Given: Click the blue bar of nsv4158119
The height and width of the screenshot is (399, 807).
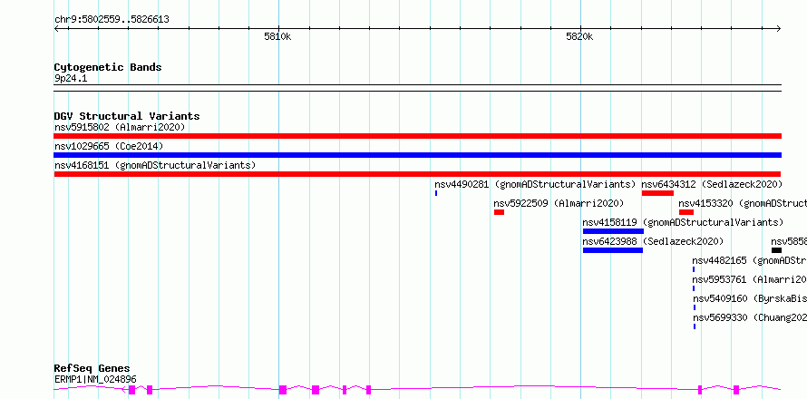Looking at the screenshot, I should click(x=613, y=231).
